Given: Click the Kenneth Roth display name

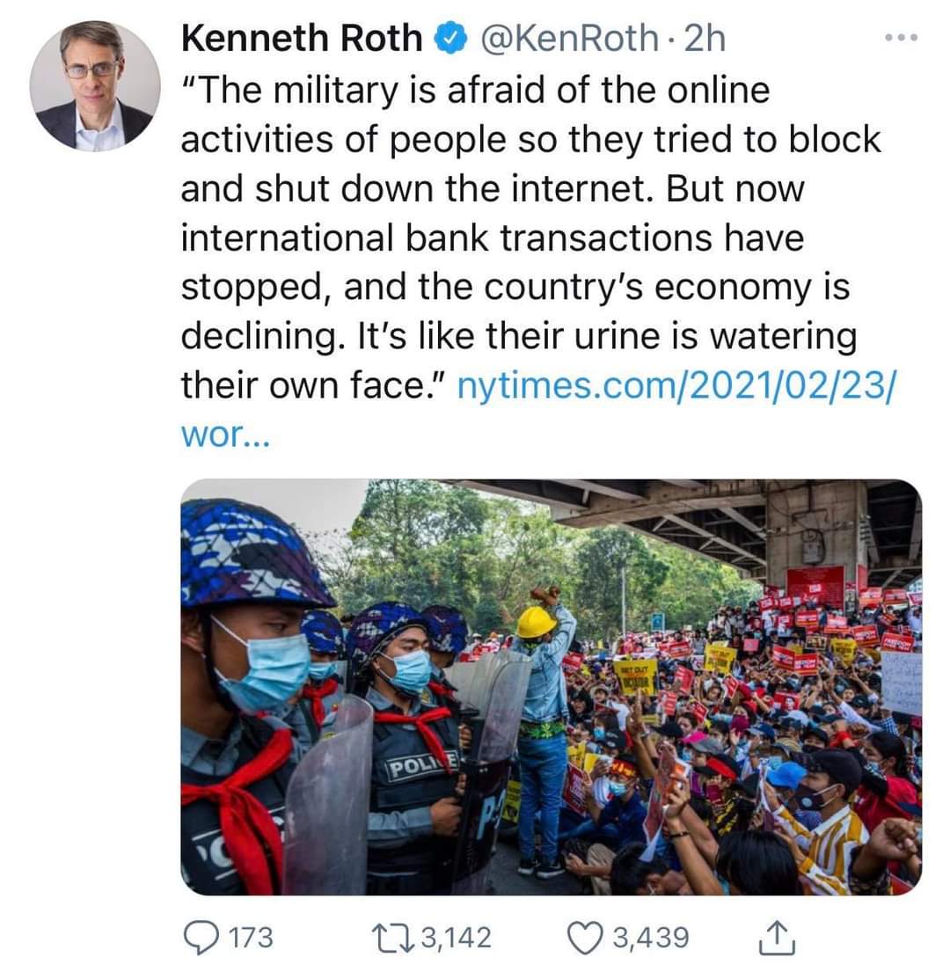Looking at the screenshot, I should pyautogui.click(x=302, y=39).
